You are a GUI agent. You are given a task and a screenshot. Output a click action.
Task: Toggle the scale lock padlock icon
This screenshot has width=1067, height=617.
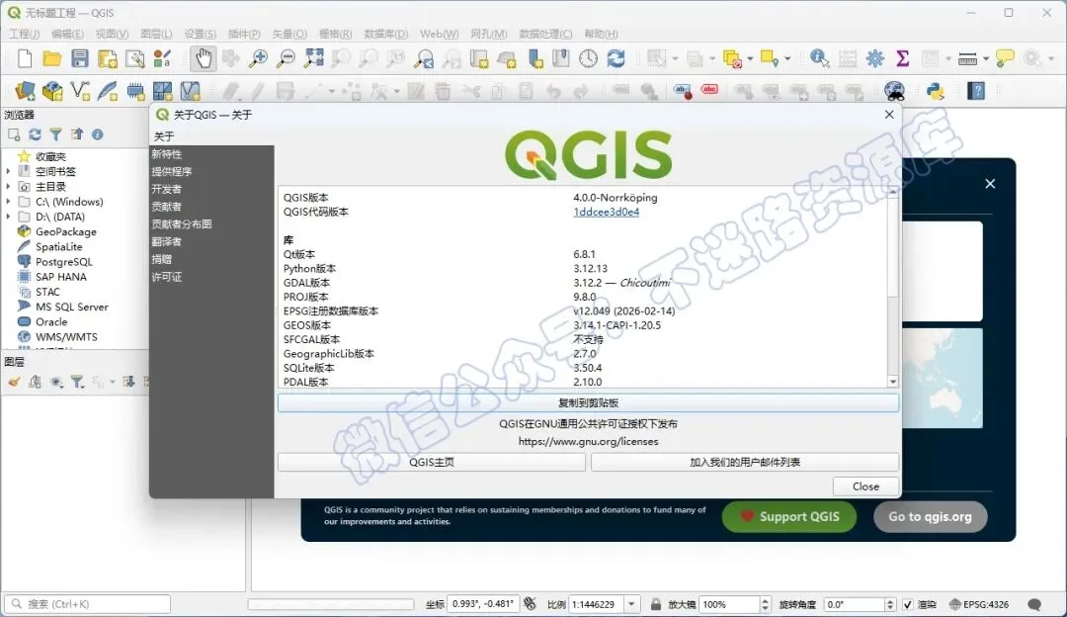pos(655,604)
